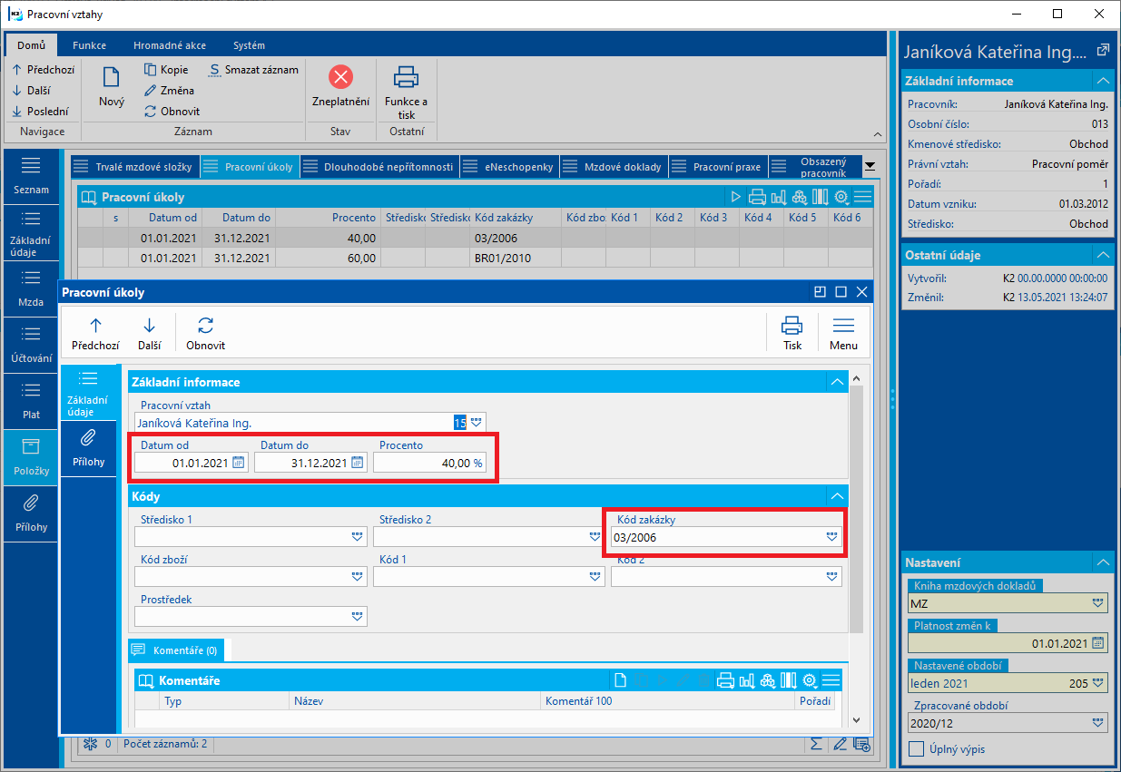This screenshot has width=1121, height=772.
Task: Open Pracovní vztah dropdown
Action: click(x=477, y=423)
